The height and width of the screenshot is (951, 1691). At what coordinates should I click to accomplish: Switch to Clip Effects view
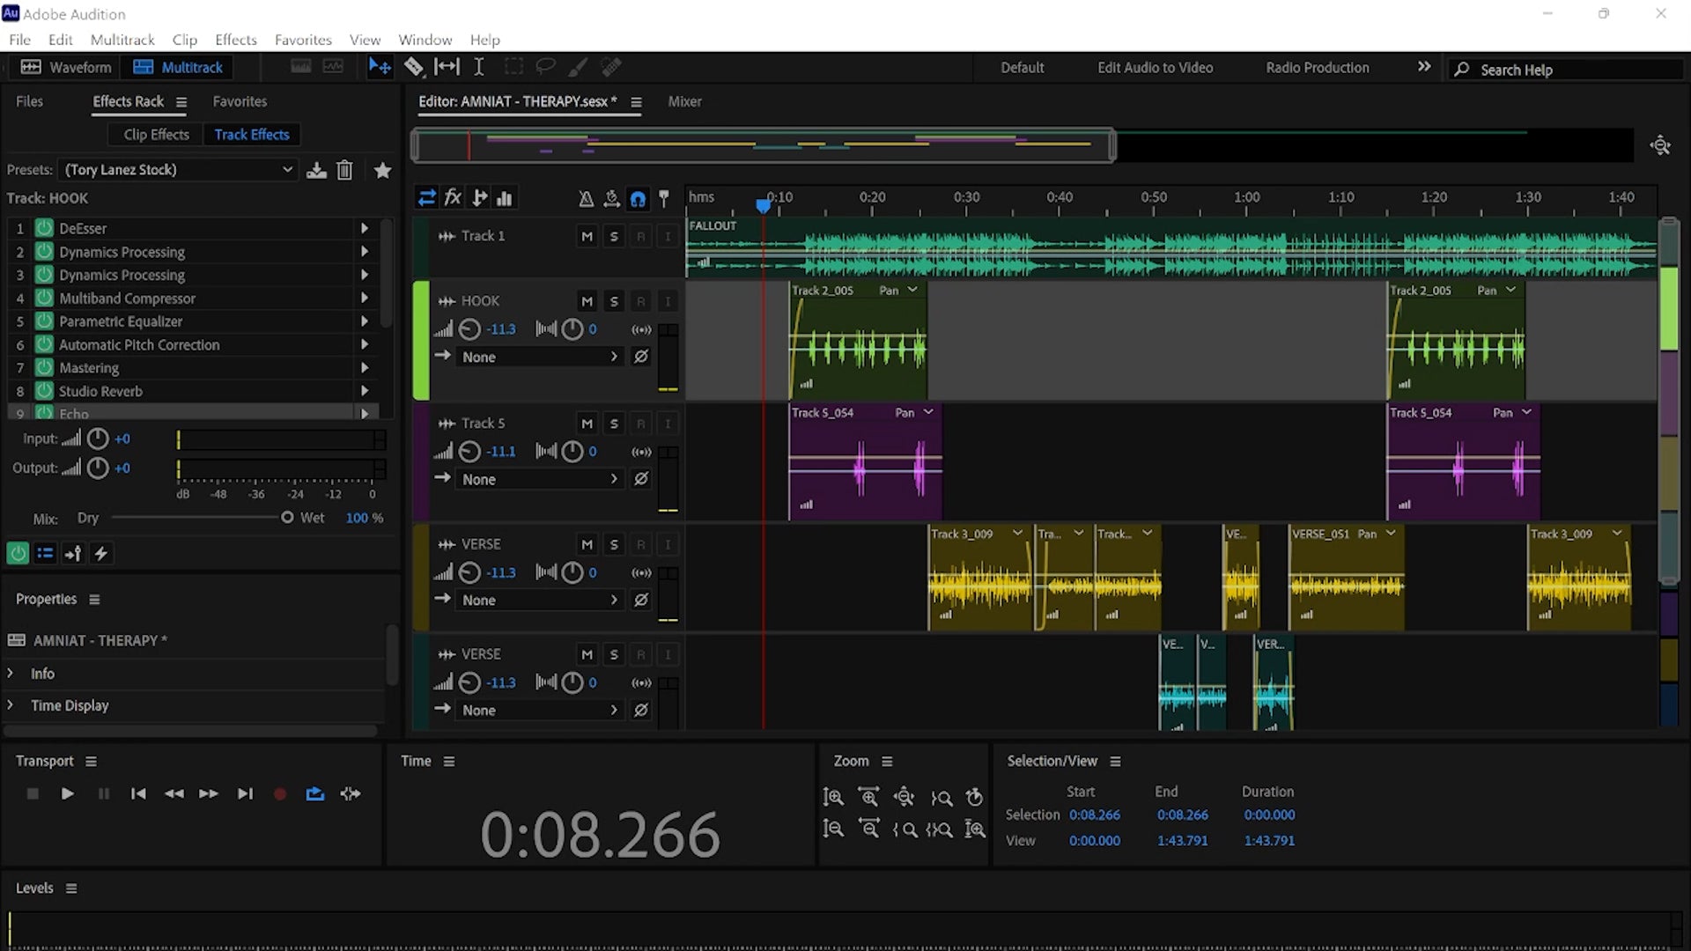(156, 135)
